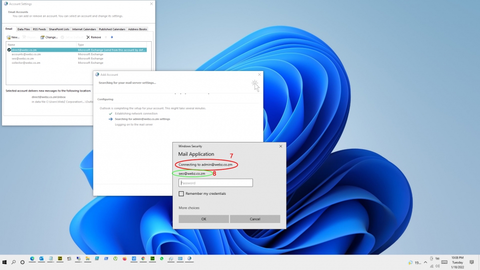Expand More choices in Windows Security
480x270 pixels.
pyautogui.click(x=189, y=208)
